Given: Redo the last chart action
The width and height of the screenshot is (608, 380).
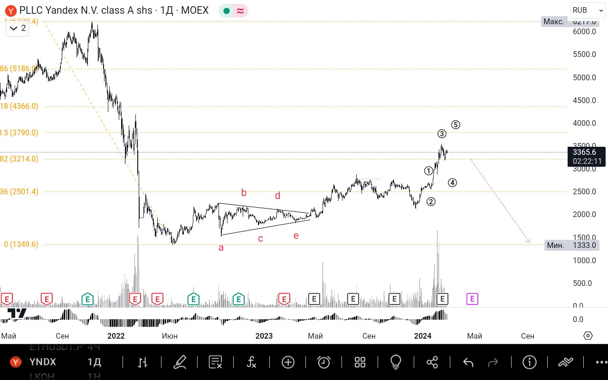Looking at the screenshot, I should click(x=494, y=362).
